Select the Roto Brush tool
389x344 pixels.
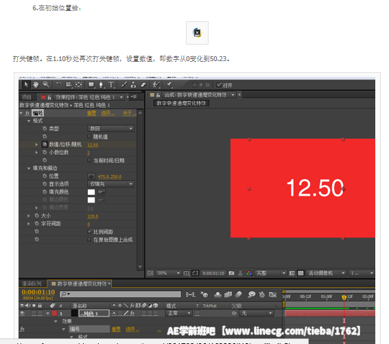pyautogui.click(x=156, y=84)
